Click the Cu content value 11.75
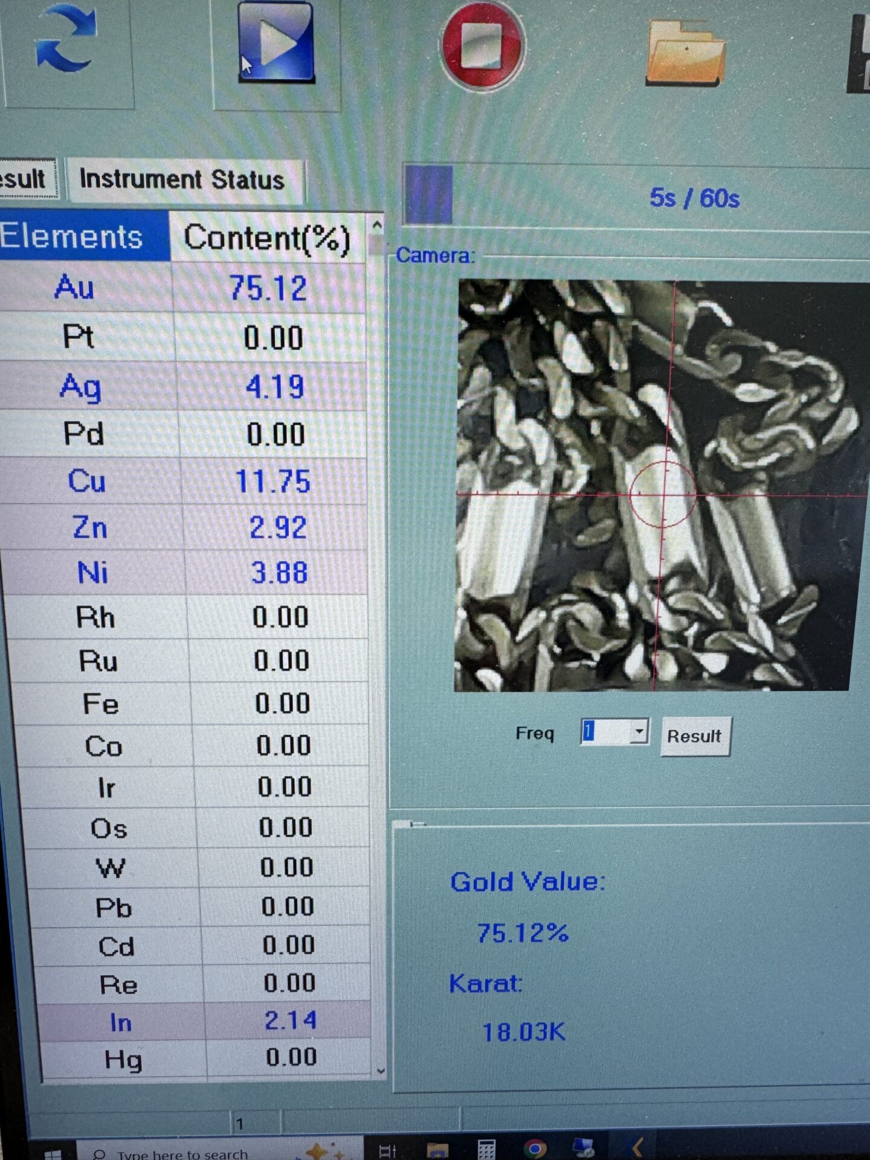The image size is (870, 1160). point(272,482)
